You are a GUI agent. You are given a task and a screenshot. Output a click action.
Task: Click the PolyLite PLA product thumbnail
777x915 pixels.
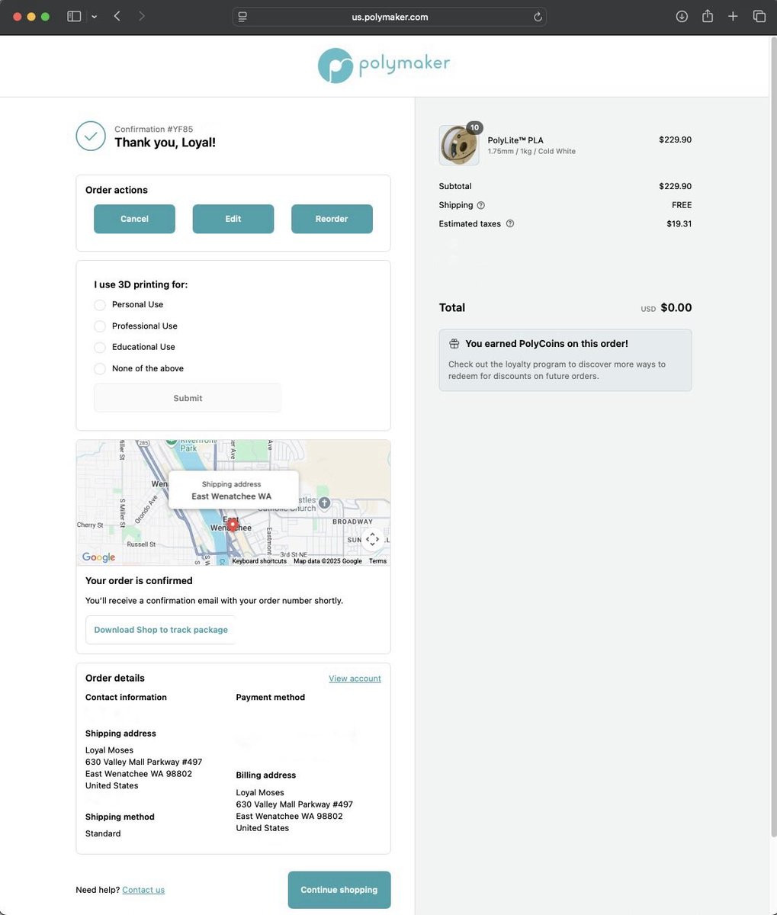point(459,145)
